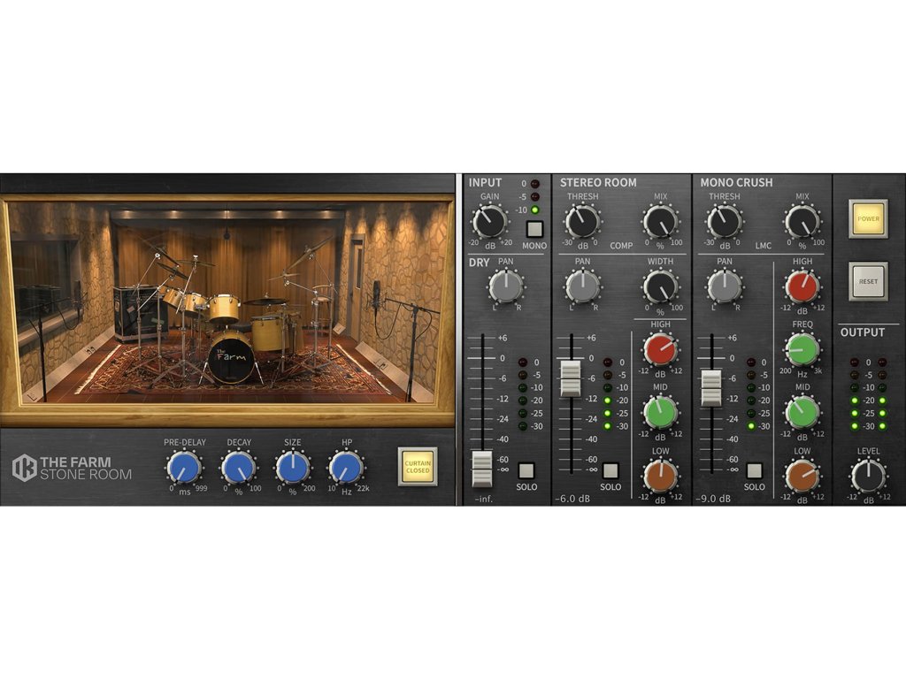Screen dimensions: 906x679
Task: Click the orange Mono Crush Low knob
Action: (x=802, y=476)
